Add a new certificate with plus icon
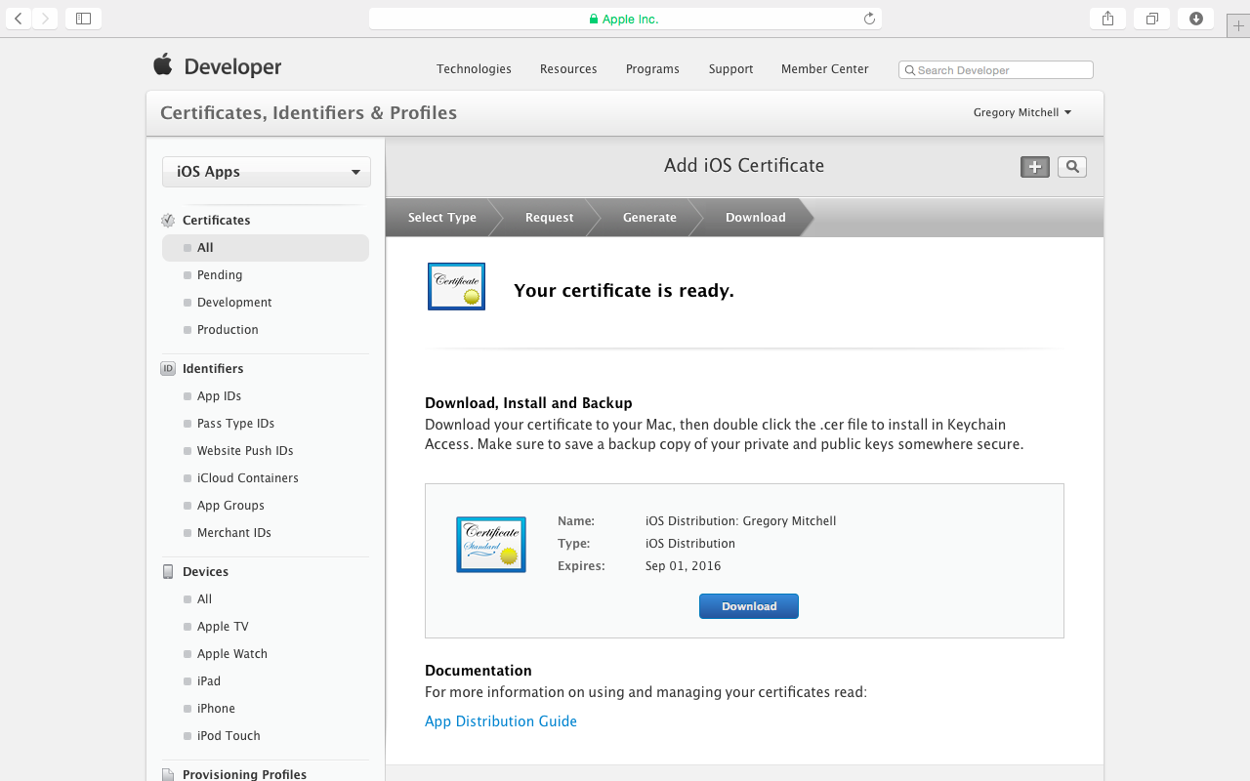Viewport: 1250px width, 781px height. point(1035,167)
